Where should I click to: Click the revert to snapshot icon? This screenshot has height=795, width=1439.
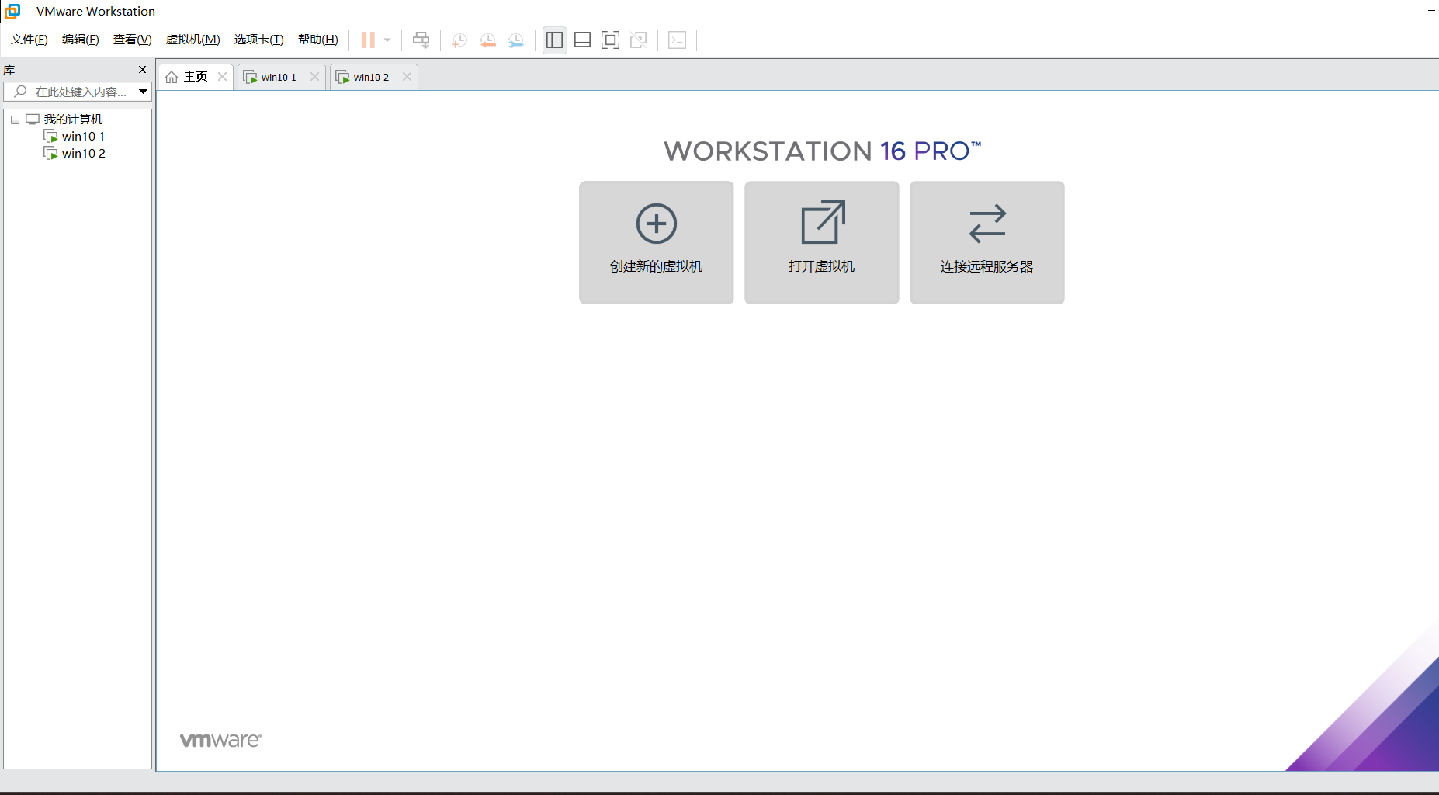point(488,40)
